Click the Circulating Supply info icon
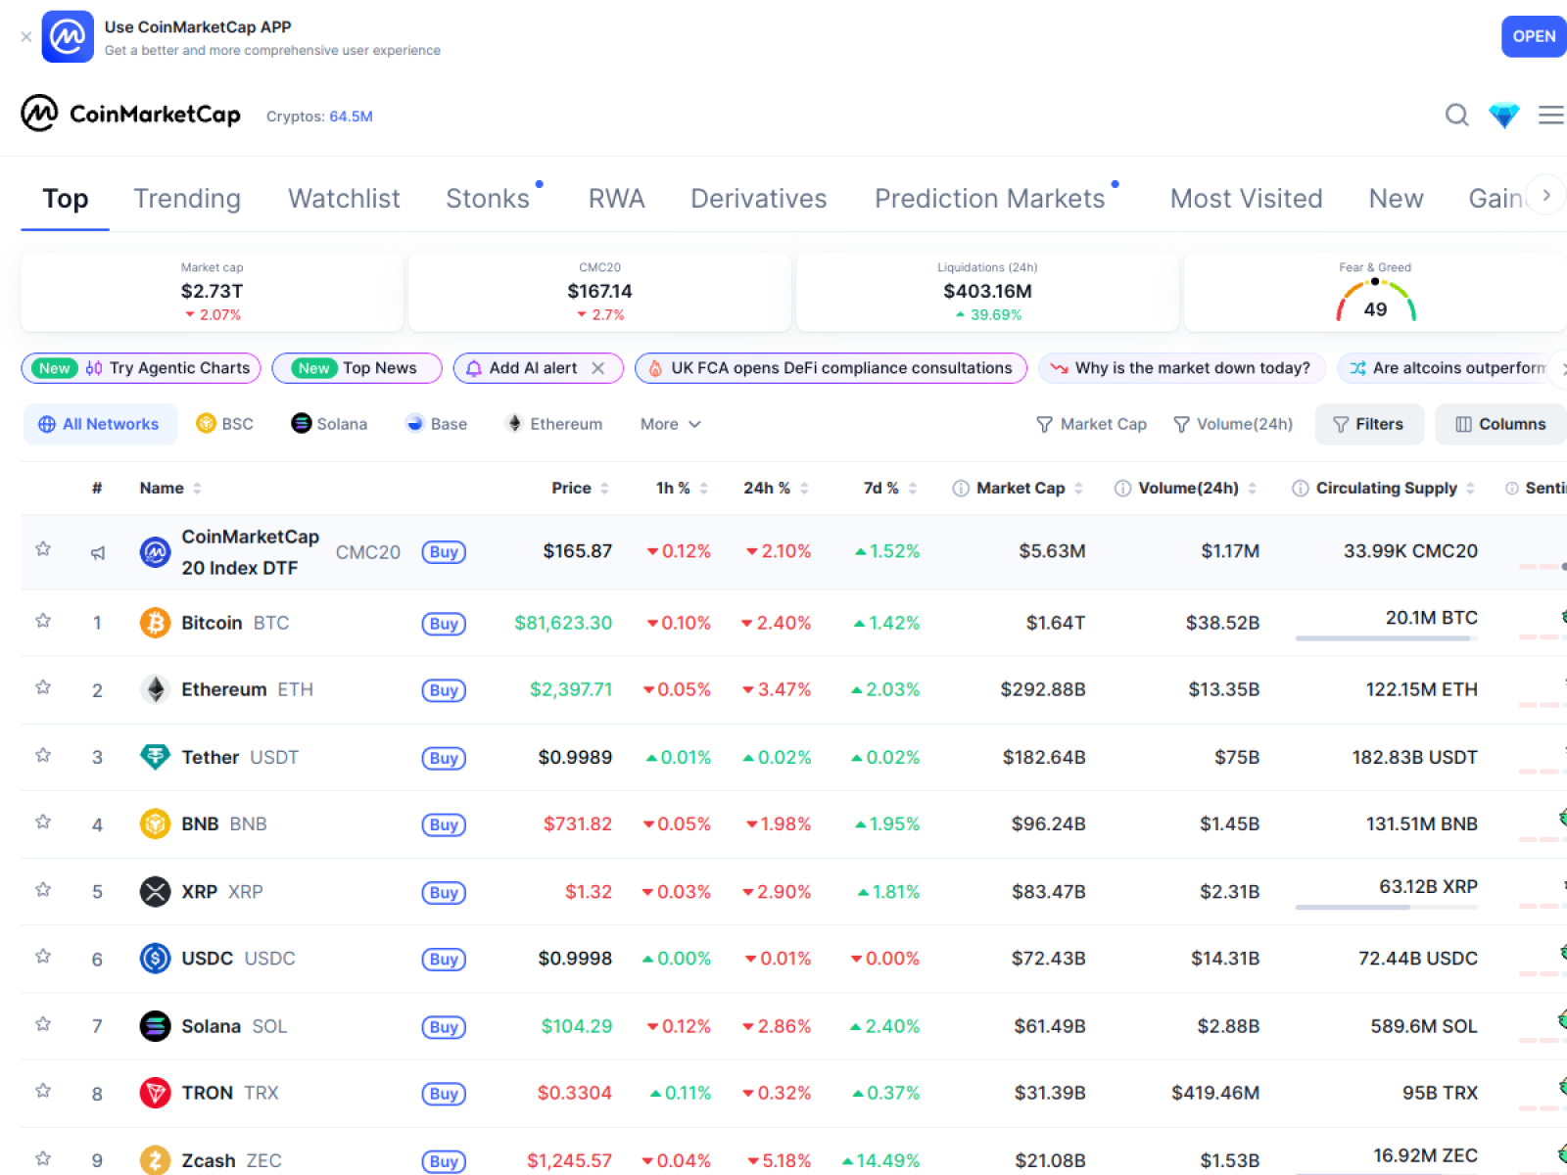This screenshot has height=1175, width=1567. click(1300, 488)
